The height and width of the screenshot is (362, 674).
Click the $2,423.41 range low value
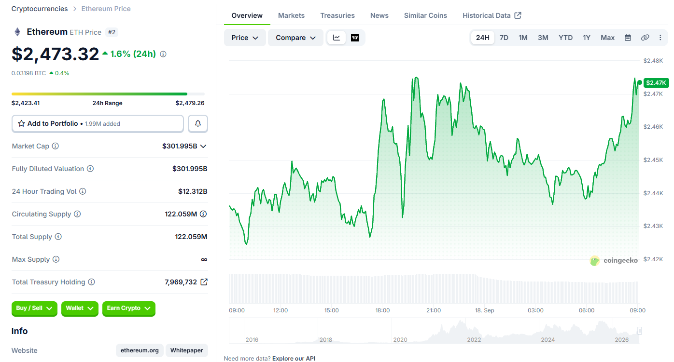pyautogui.click(x=26, y=103)
